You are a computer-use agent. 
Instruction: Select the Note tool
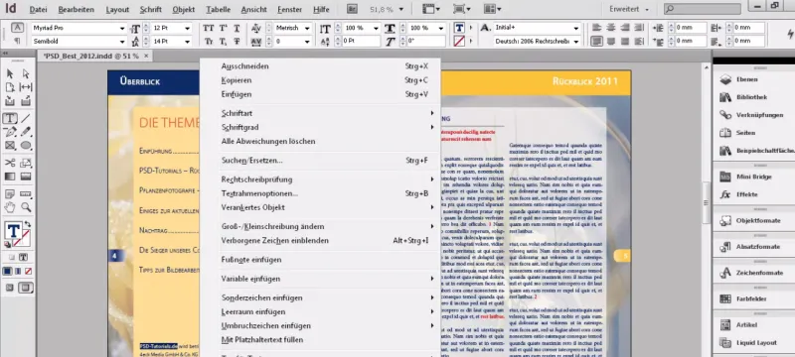10,194
